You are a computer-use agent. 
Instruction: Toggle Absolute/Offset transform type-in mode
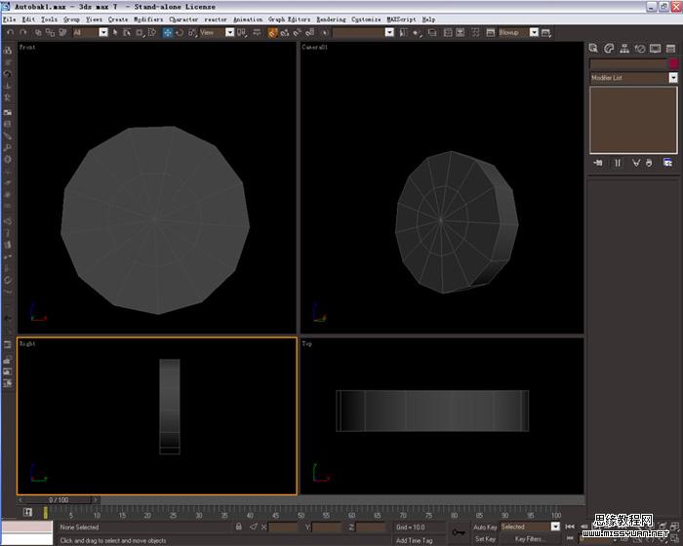(x=254, y=526)
